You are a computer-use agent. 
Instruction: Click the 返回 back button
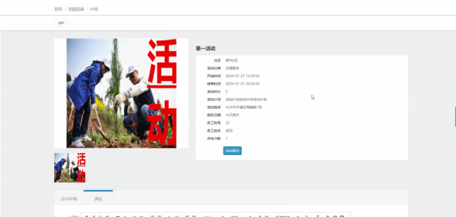click(61, 23)
